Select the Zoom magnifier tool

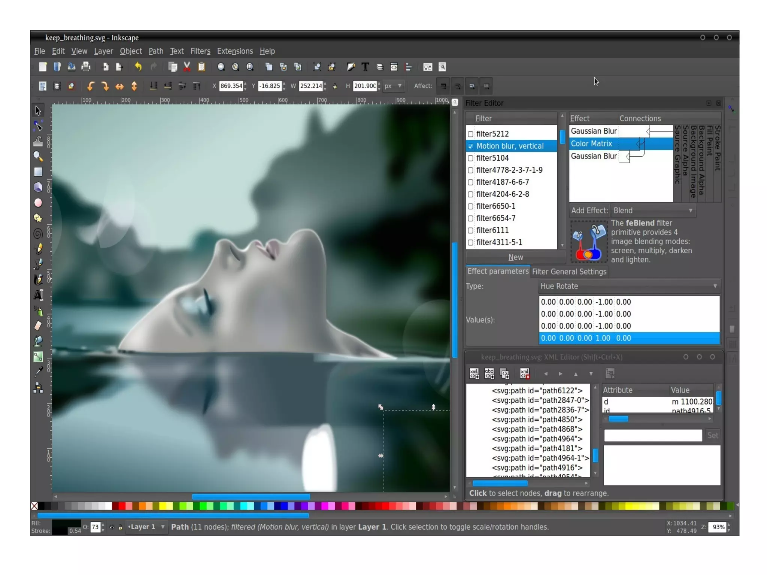click(x=38, y=156)
